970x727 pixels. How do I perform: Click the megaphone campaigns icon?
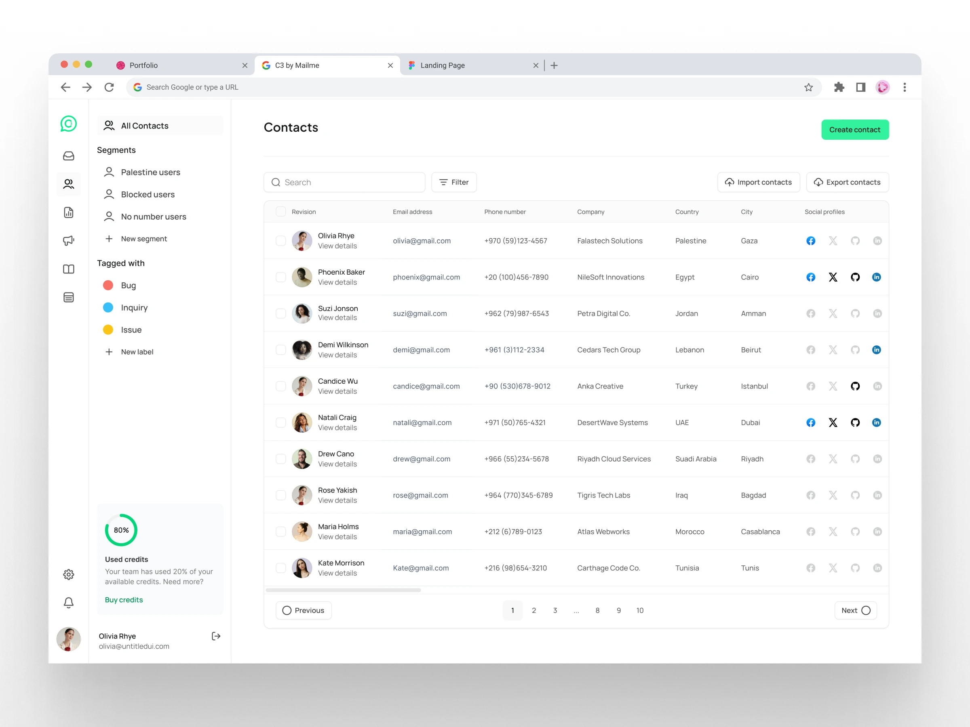[68, 240]
